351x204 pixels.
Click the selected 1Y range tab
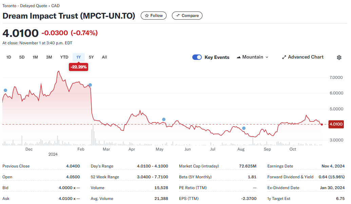78,57
